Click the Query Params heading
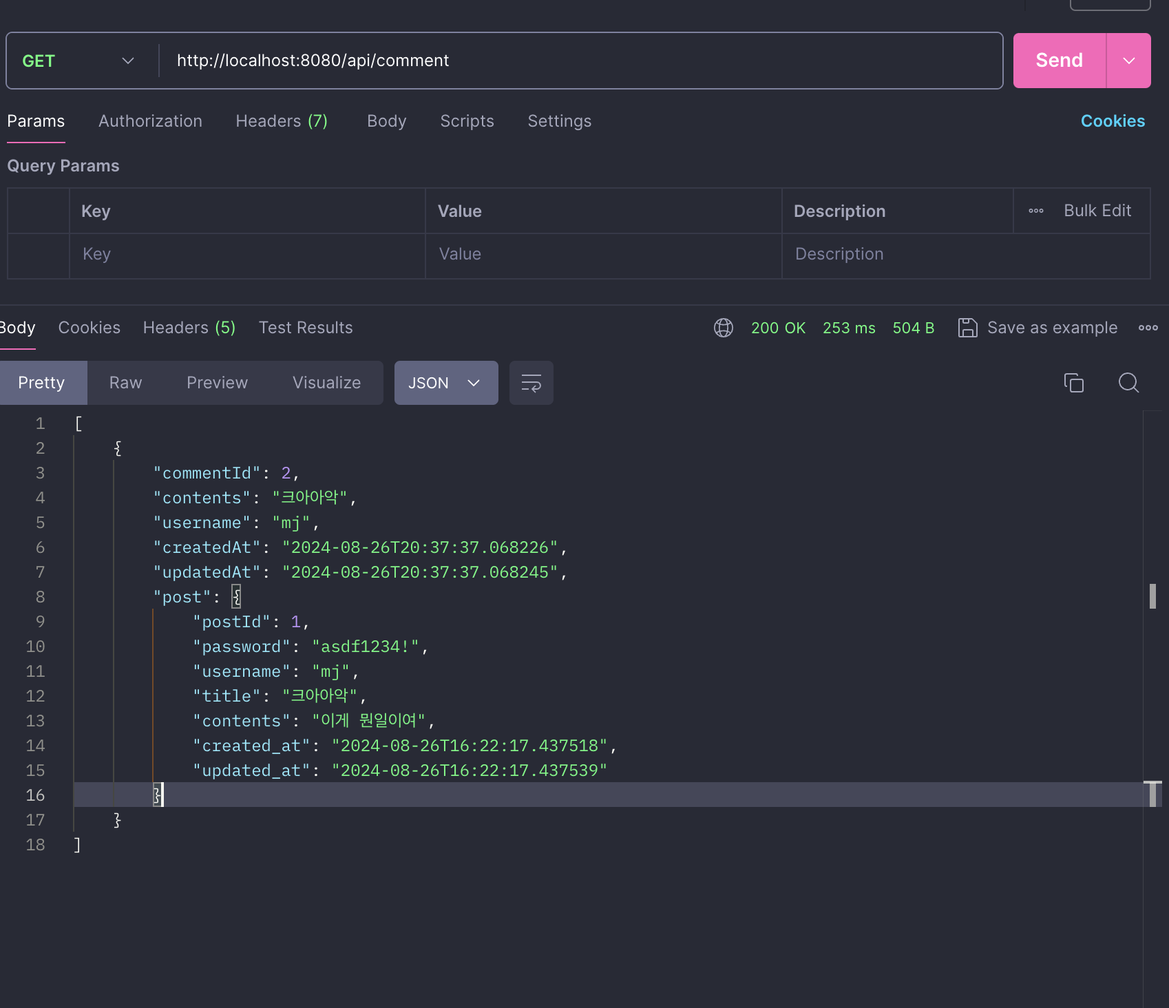Viewport: 1169px width, 1008px height. point(63,166)
